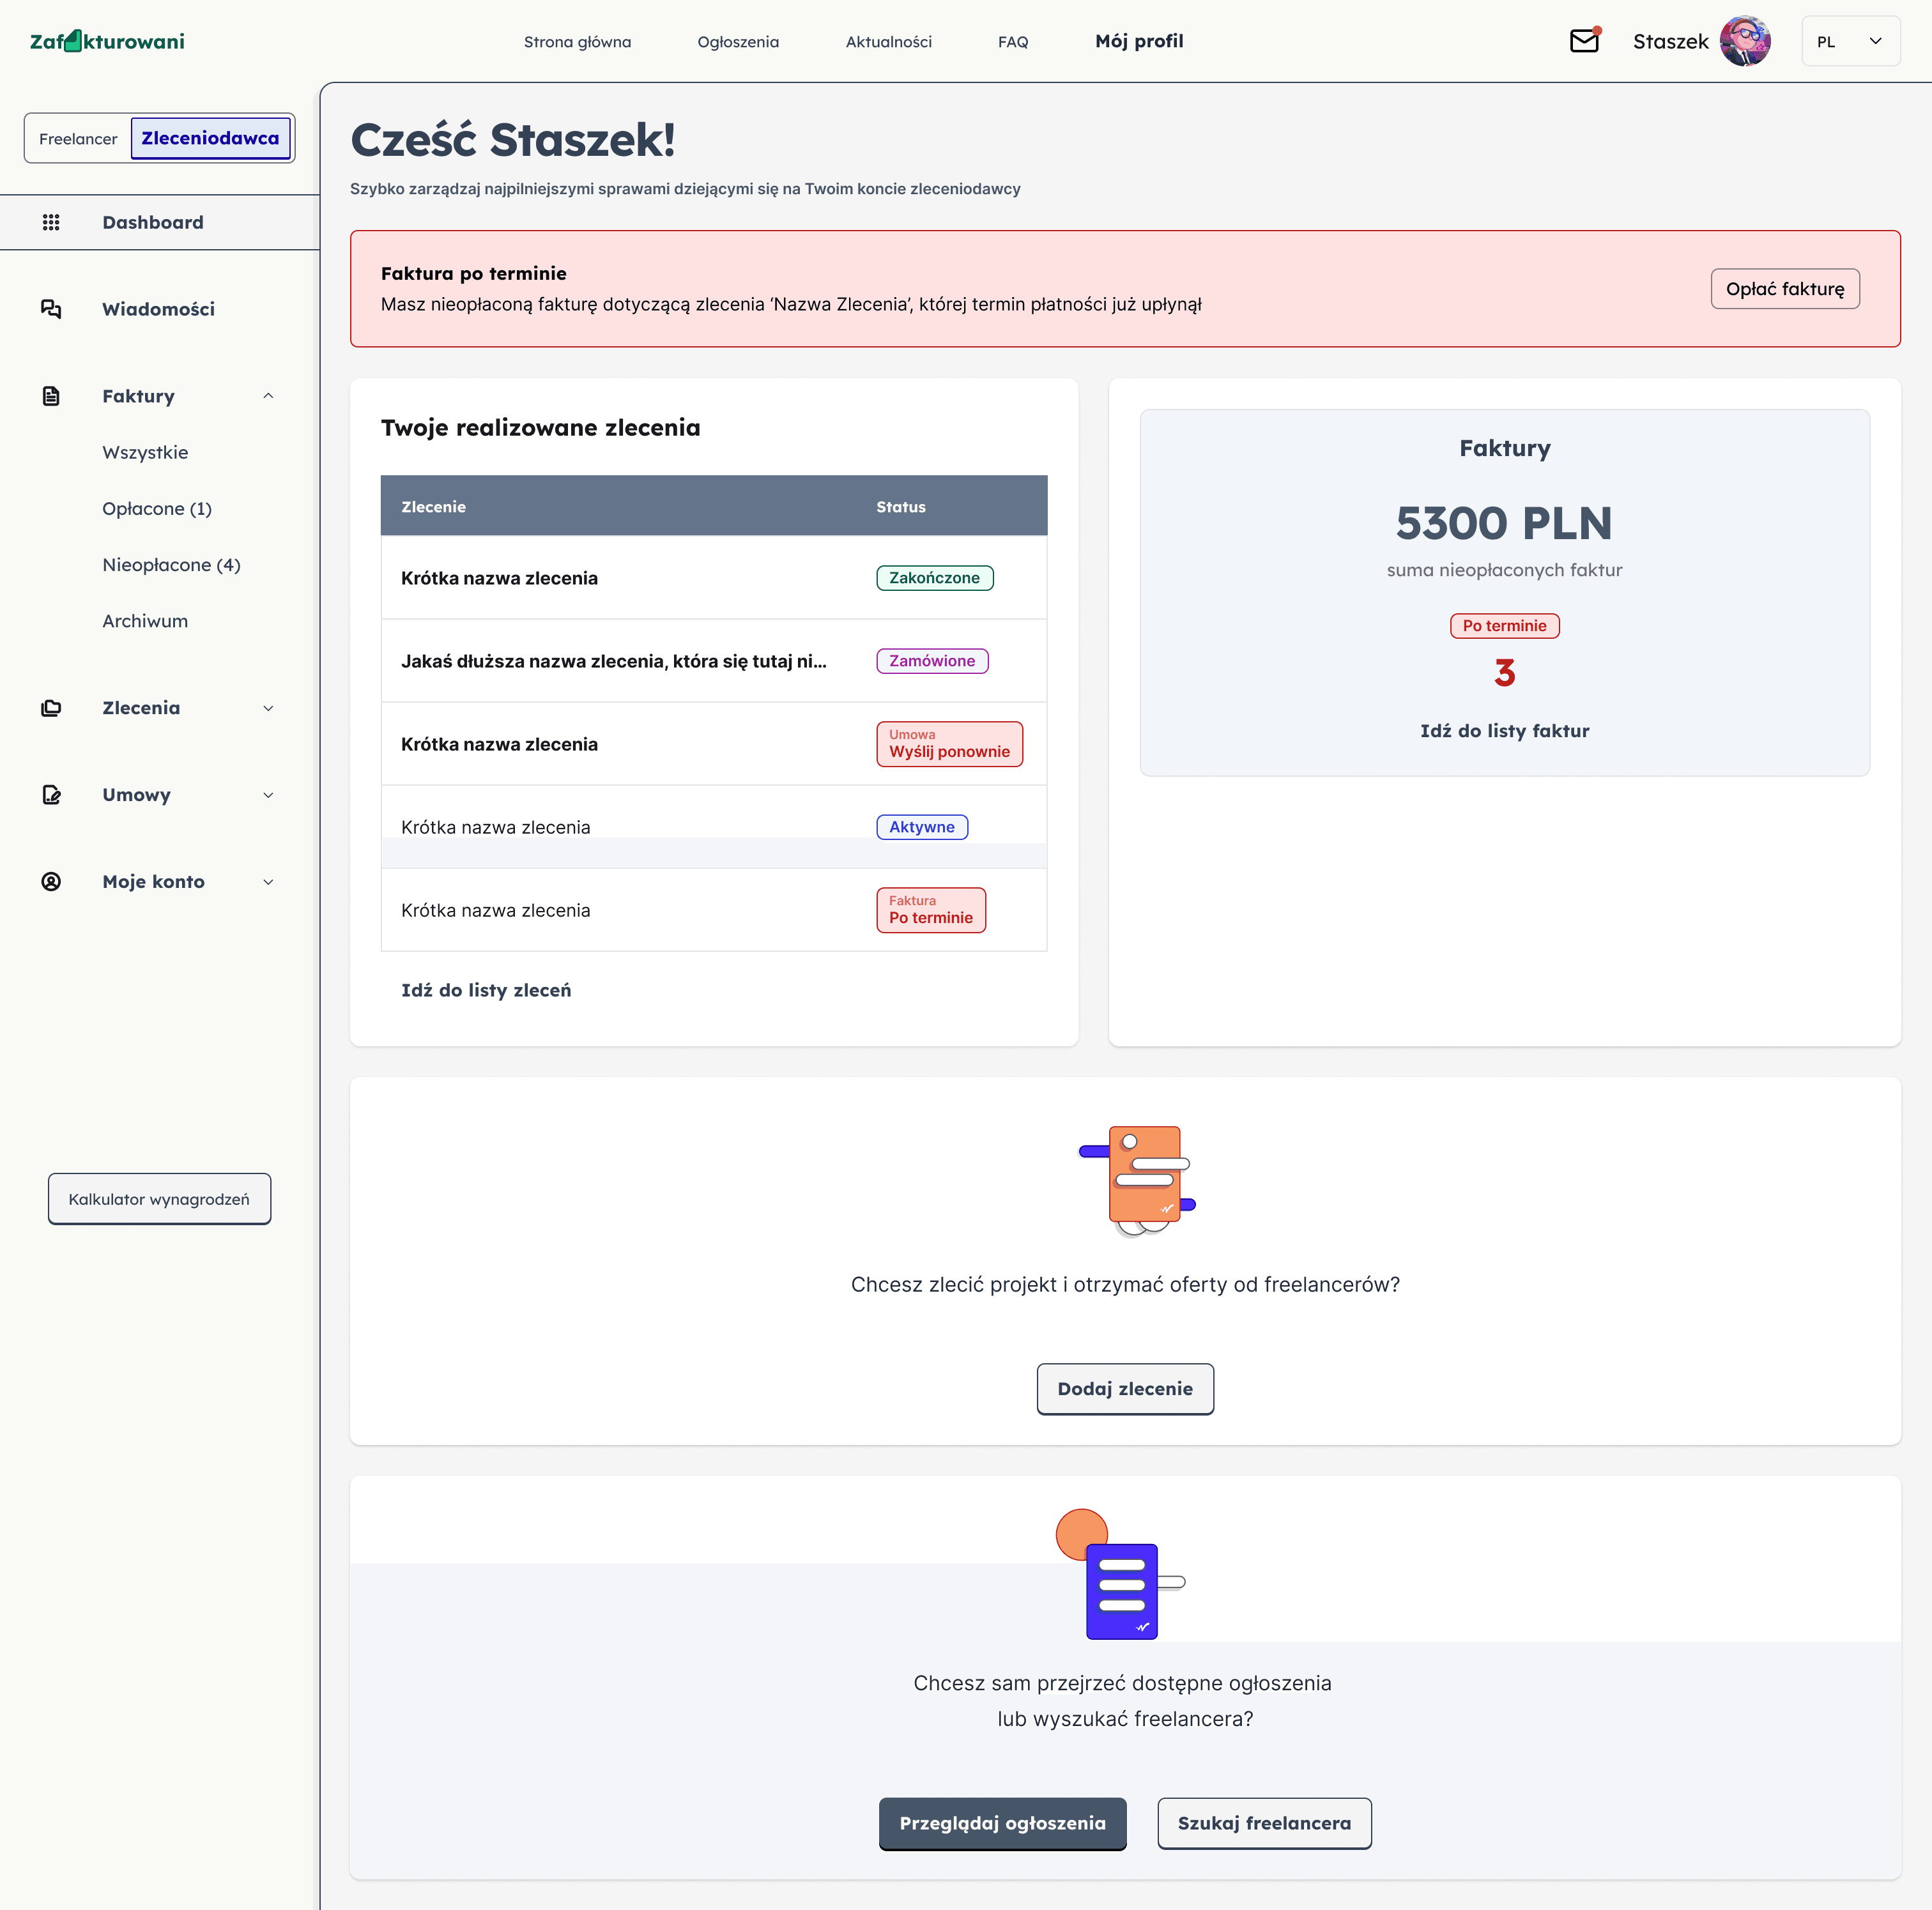Click the Faktura Po terminie row badge

tap(931, 910)
